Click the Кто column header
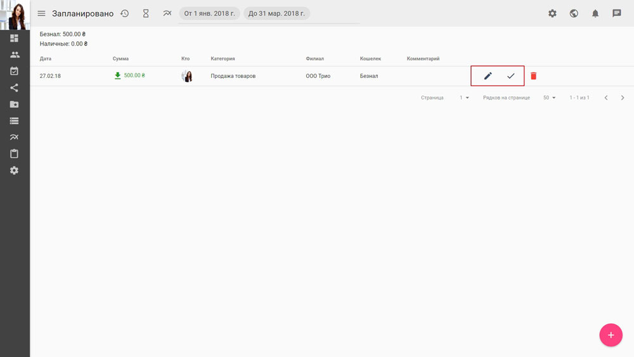634x357 pixels. [185, 58]
